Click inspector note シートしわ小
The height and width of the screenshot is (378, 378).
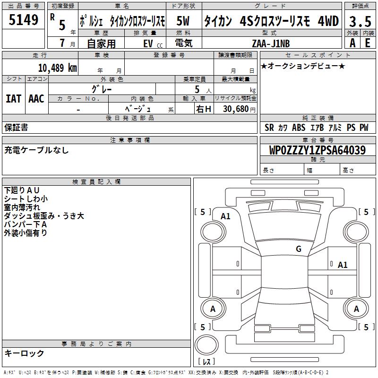[26, 199]
